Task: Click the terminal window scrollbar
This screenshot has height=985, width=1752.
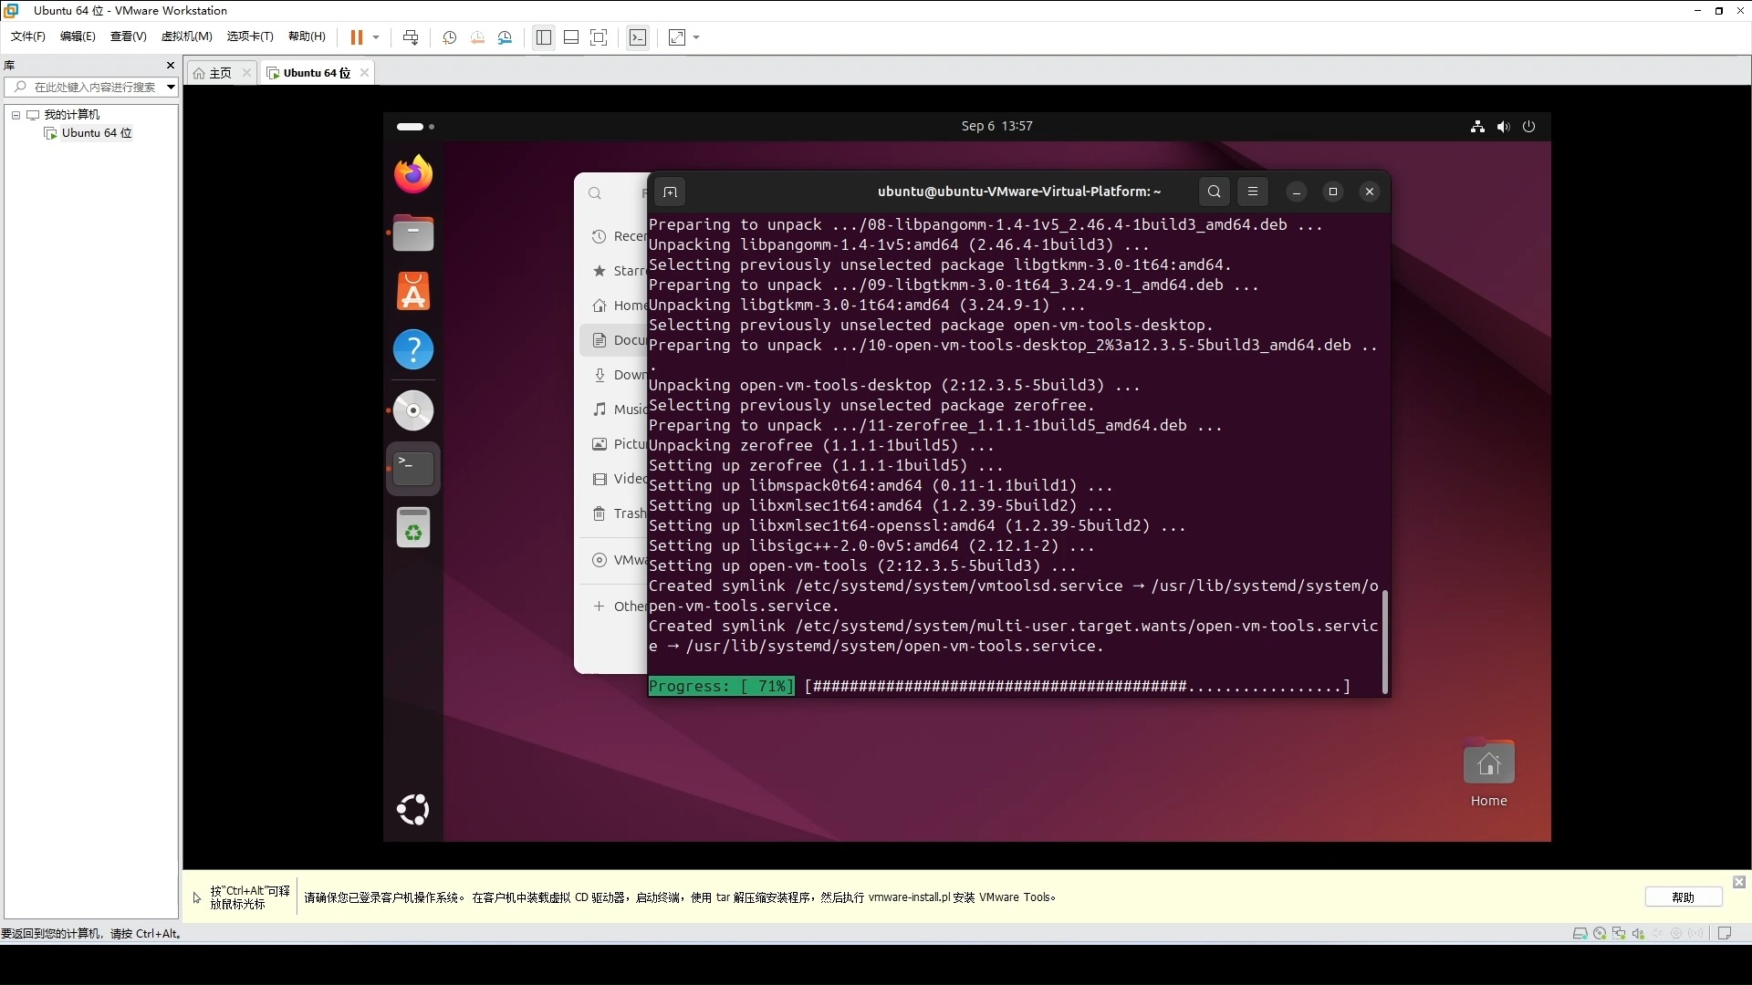Action: pos(1385,642)
